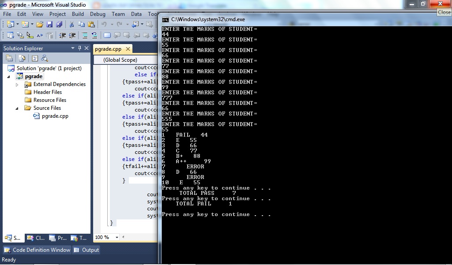Save the file with the floppy icon
This screenshot has width=452, height=265.
pos(49,25)
